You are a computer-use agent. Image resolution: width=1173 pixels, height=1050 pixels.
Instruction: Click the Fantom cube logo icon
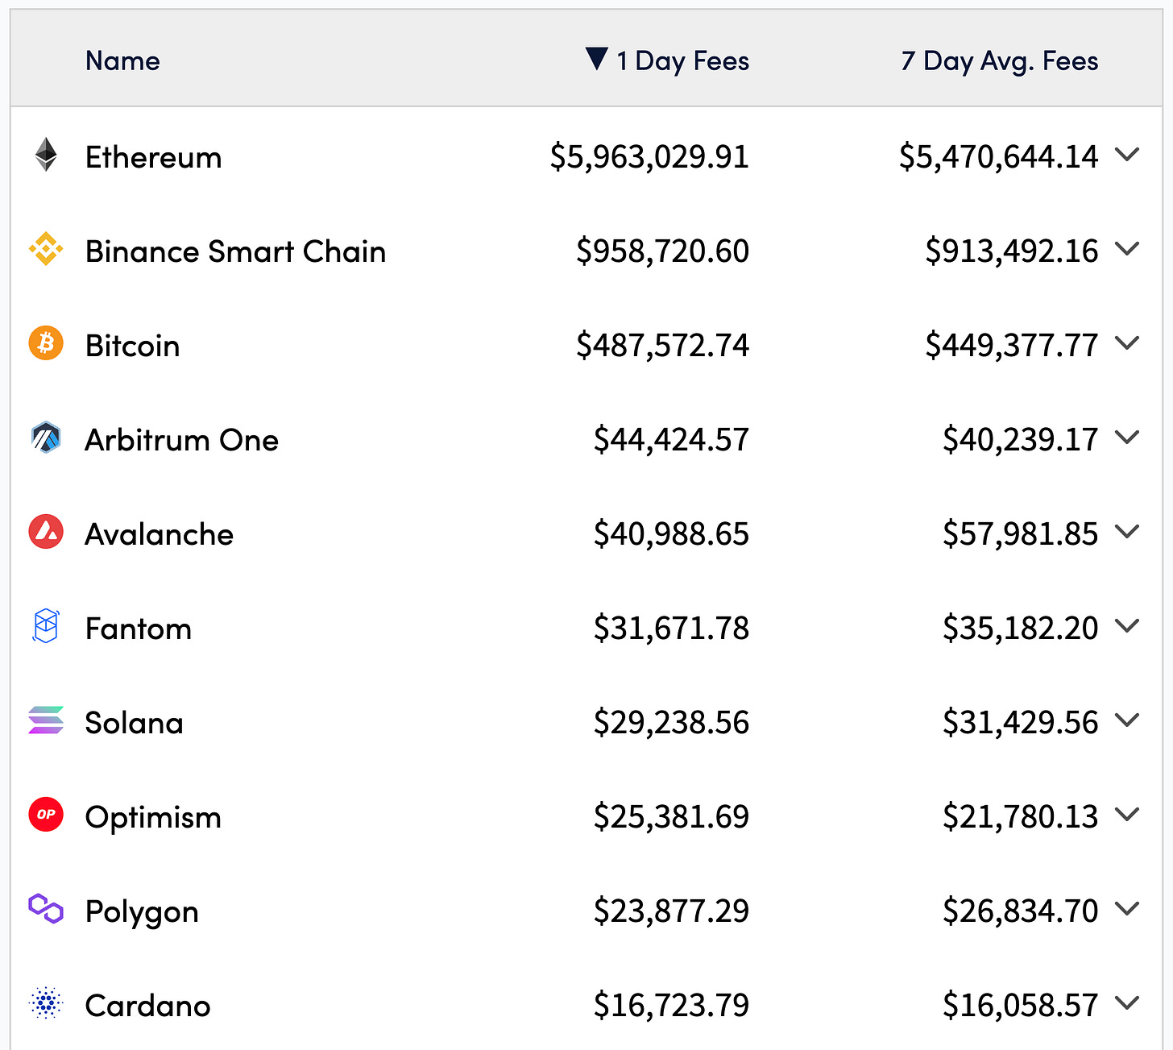(x=46, y=626)
